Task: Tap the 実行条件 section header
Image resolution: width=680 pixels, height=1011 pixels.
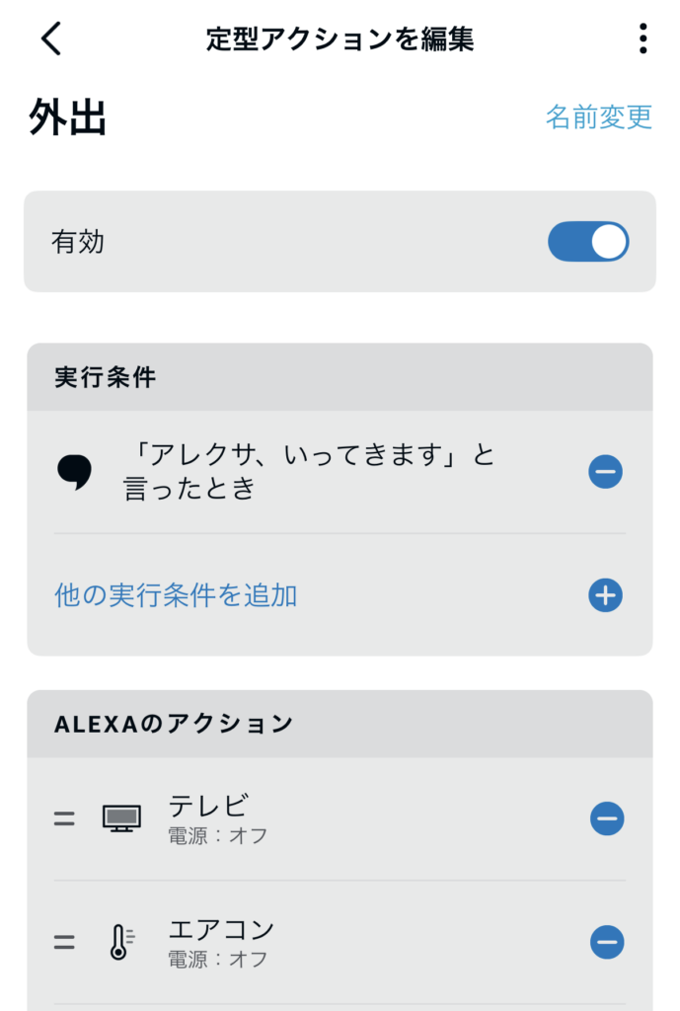Action: (106, 378)
